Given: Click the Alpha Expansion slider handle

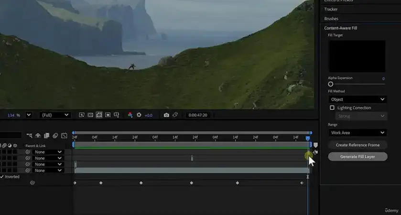Looking at the screenshot, I should point(331,84).
